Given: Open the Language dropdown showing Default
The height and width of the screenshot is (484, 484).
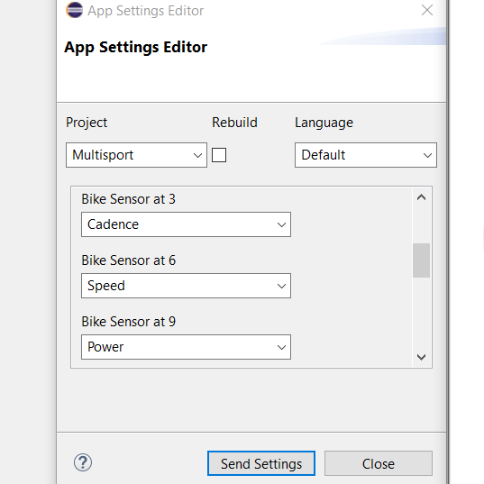Looking at the screenshot, I should tap(366, 155).
